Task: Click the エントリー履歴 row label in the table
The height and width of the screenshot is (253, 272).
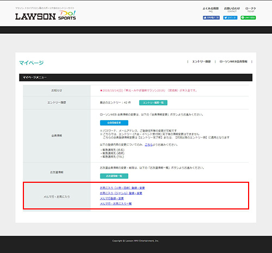Action: point(57,103)
